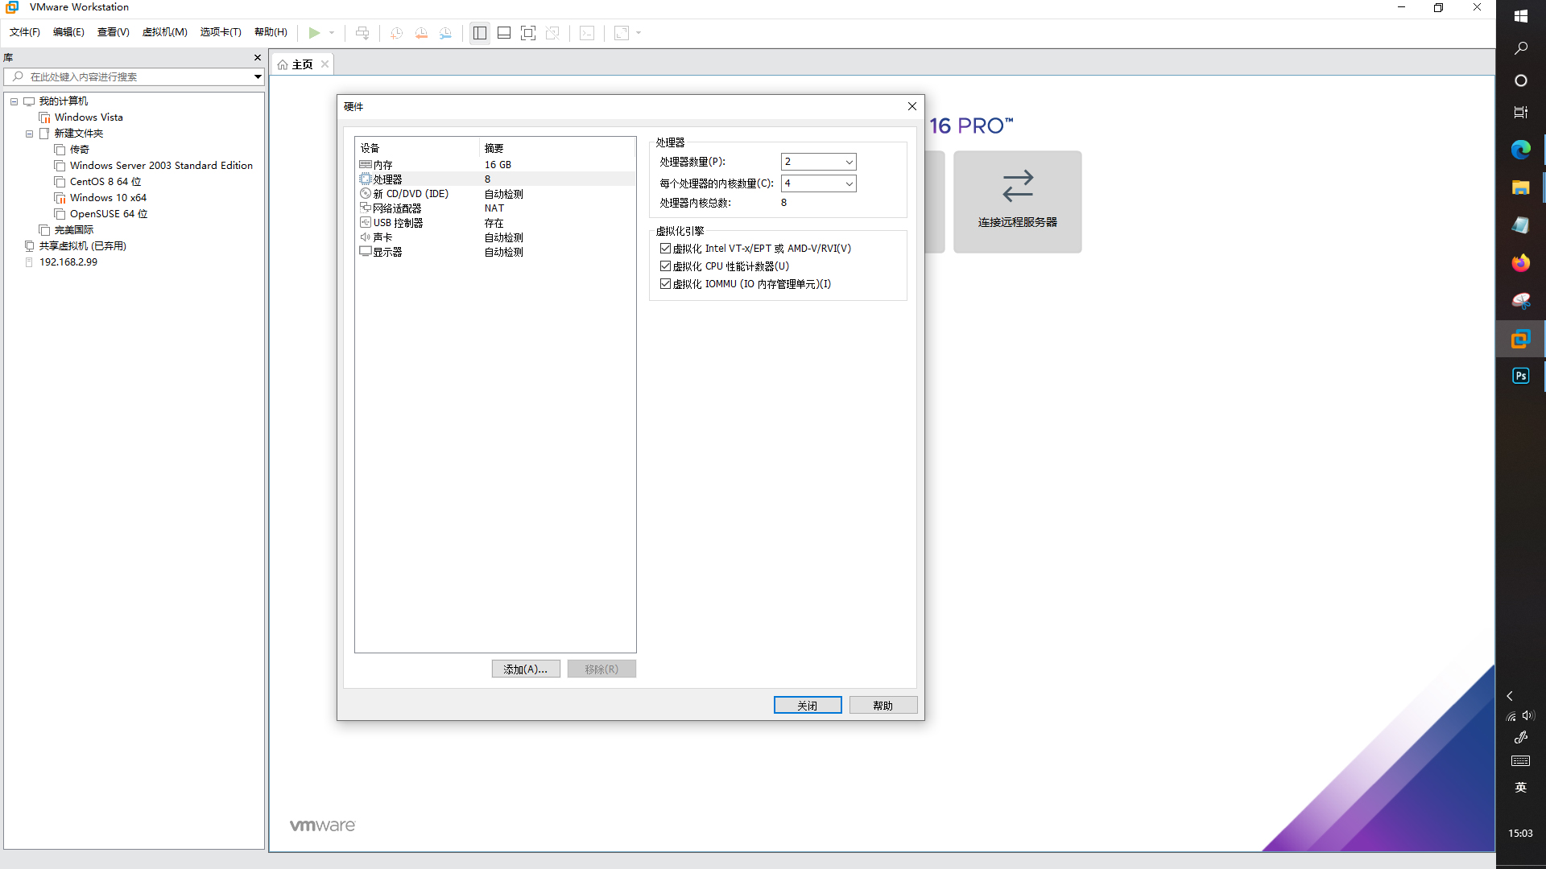Open the 查看(V) menu

tap(114, 32)
